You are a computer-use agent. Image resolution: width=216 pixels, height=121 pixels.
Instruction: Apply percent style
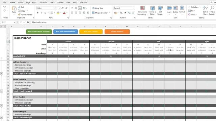click(x=121, y=13)
